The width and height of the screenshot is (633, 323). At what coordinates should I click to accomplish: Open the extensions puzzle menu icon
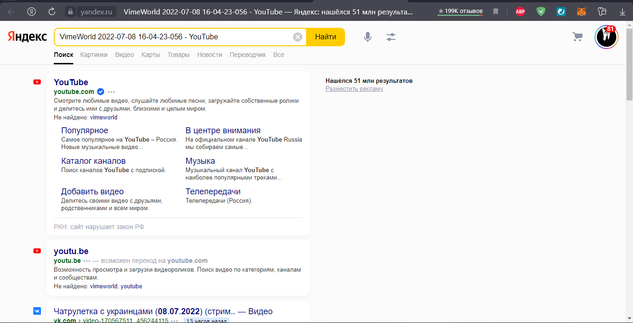(x=602, y=12)
